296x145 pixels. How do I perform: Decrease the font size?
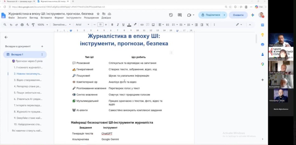[95, 25]
